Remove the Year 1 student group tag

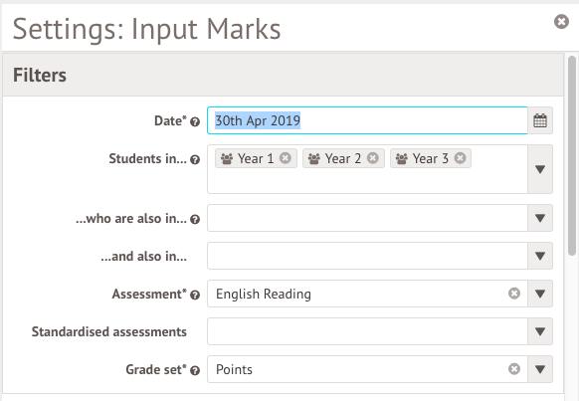coord(286,158)
